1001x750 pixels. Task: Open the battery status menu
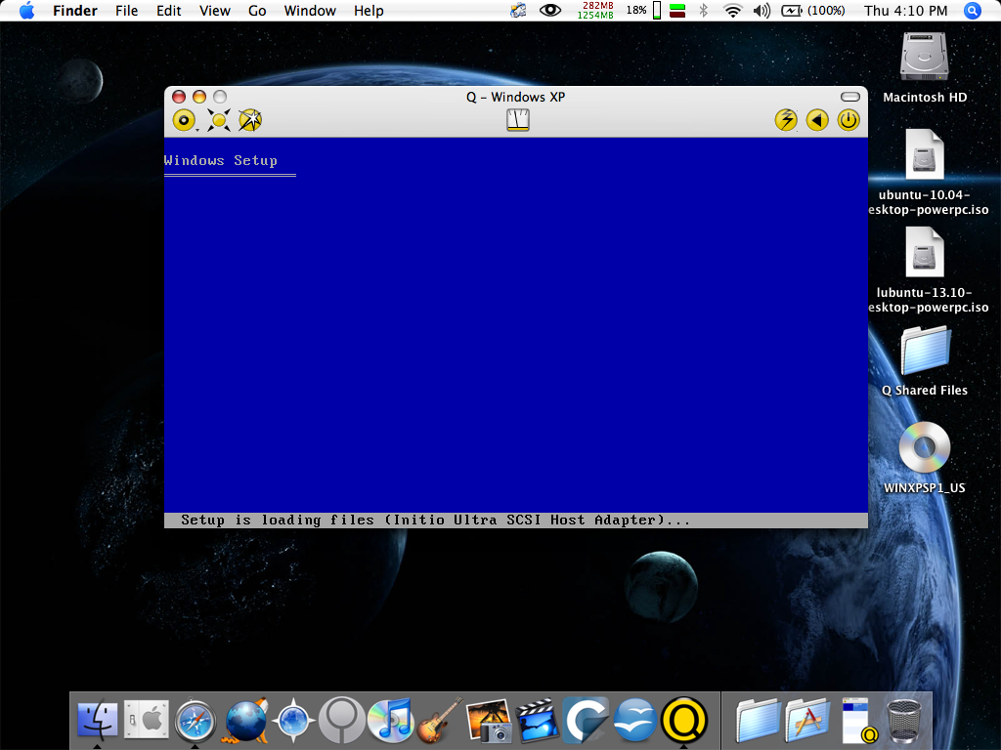click(x=813, y=11)
